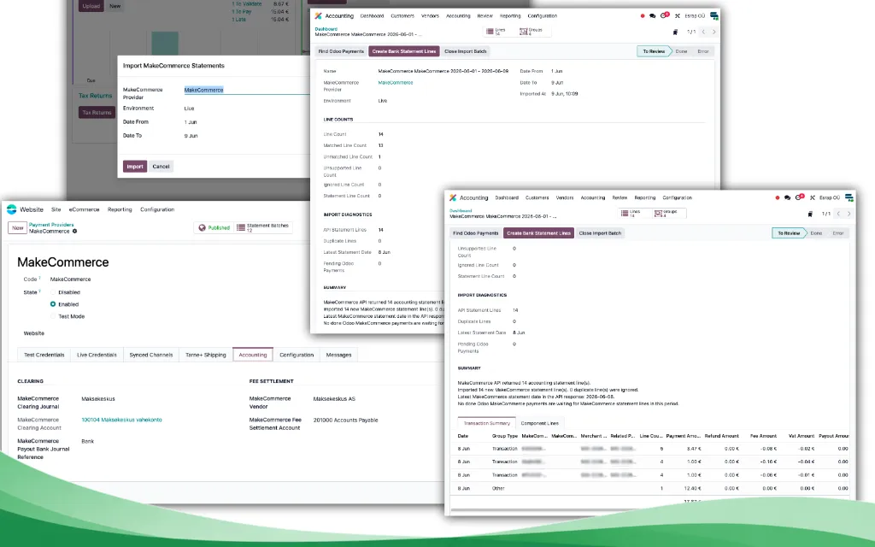Viewport: 875px width, 547px height.
Task: Click the Accounting app logo in the lower-right window
Action: click(453, 197)
